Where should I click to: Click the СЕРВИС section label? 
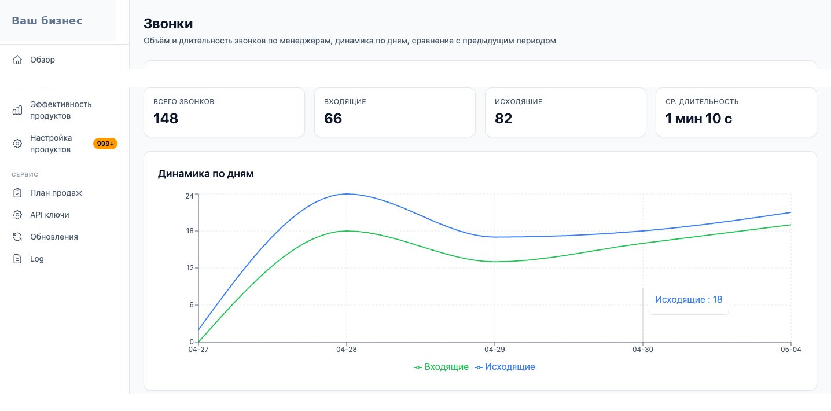pyautogui.click(x=25, y=174)
